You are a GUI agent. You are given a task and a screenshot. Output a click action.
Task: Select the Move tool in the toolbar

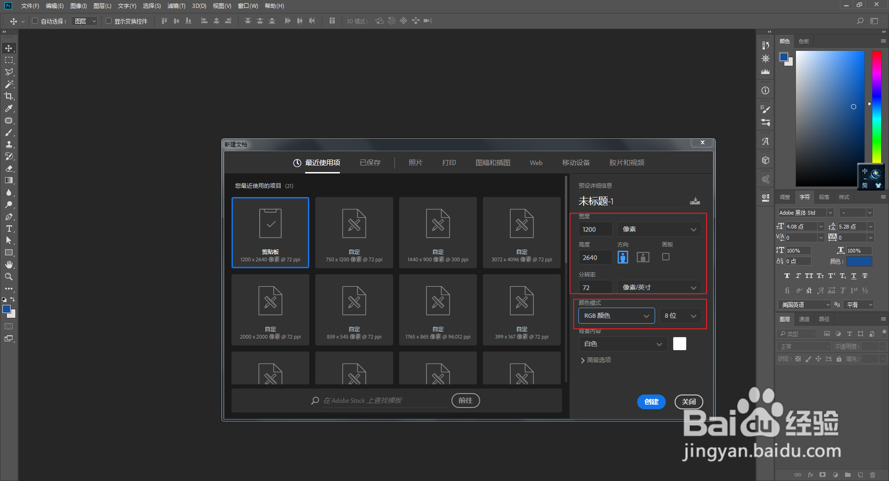[9, 48]
